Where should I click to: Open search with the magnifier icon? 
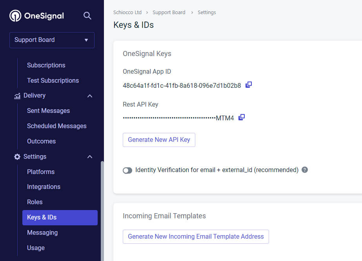point(87,16)
